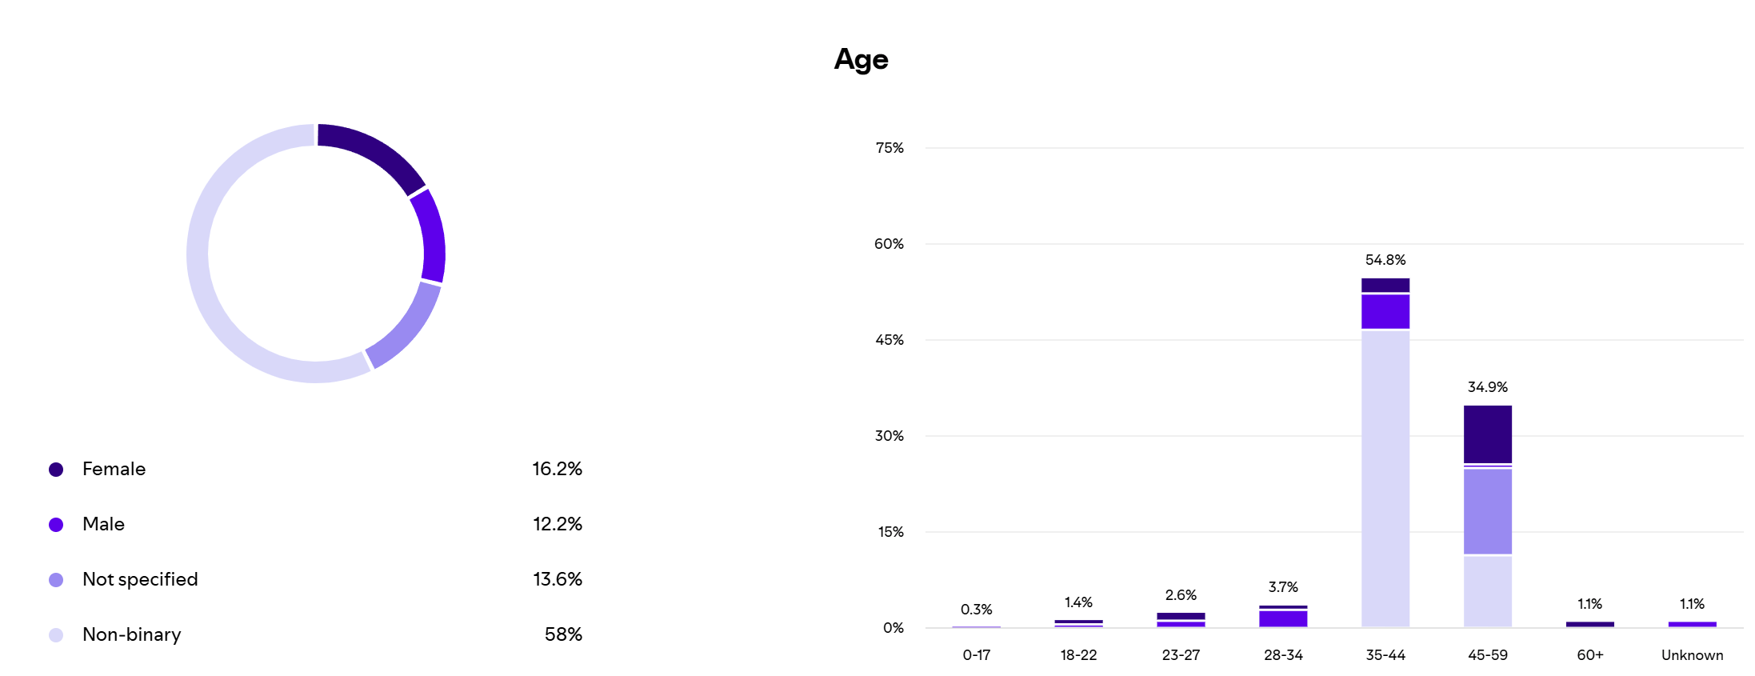Select the Non-binary label in the legend
The width and height of the screenshot is (1755, 676).
click(x=131, y=634)
